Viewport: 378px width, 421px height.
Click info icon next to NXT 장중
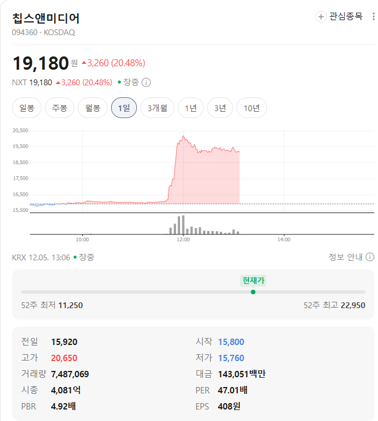click(146, 82)
